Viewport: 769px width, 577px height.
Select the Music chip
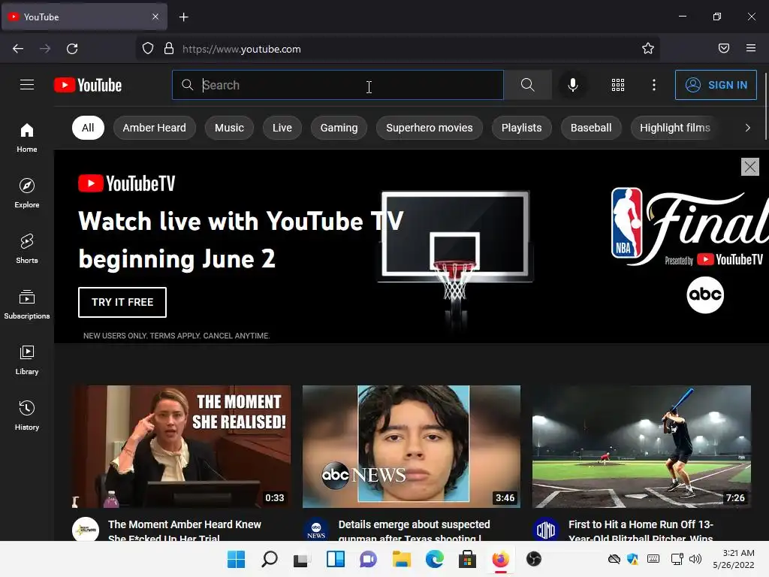pos(229,128)
